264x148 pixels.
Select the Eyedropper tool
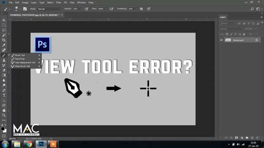click(4, 45)
